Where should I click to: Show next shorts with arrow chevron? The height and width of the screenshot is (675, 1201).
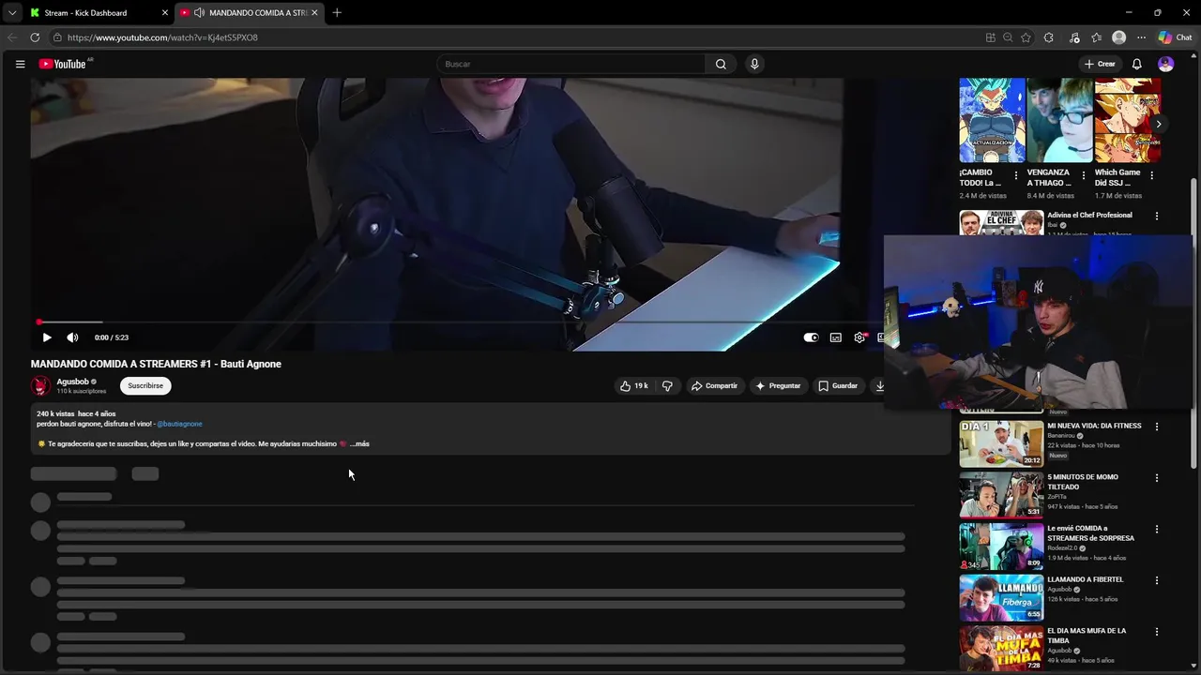(1159, 124)
